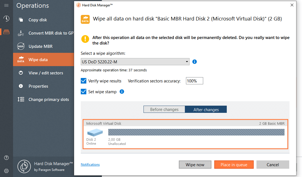
Task: Select the disk and volumes sidebar icon
Action: (6, 32)
